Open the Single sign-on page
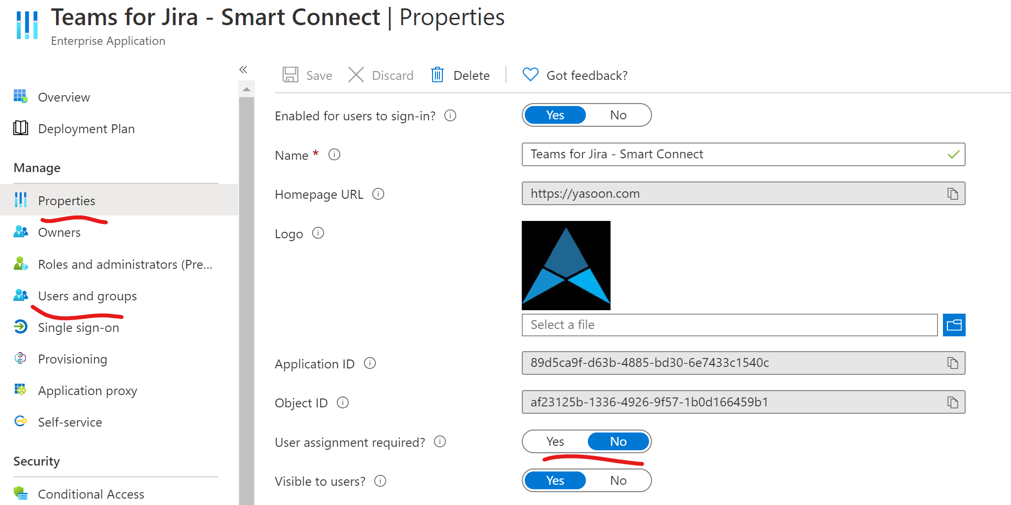Viewport: 1011px width, 505px height. [x=78, y=327]
